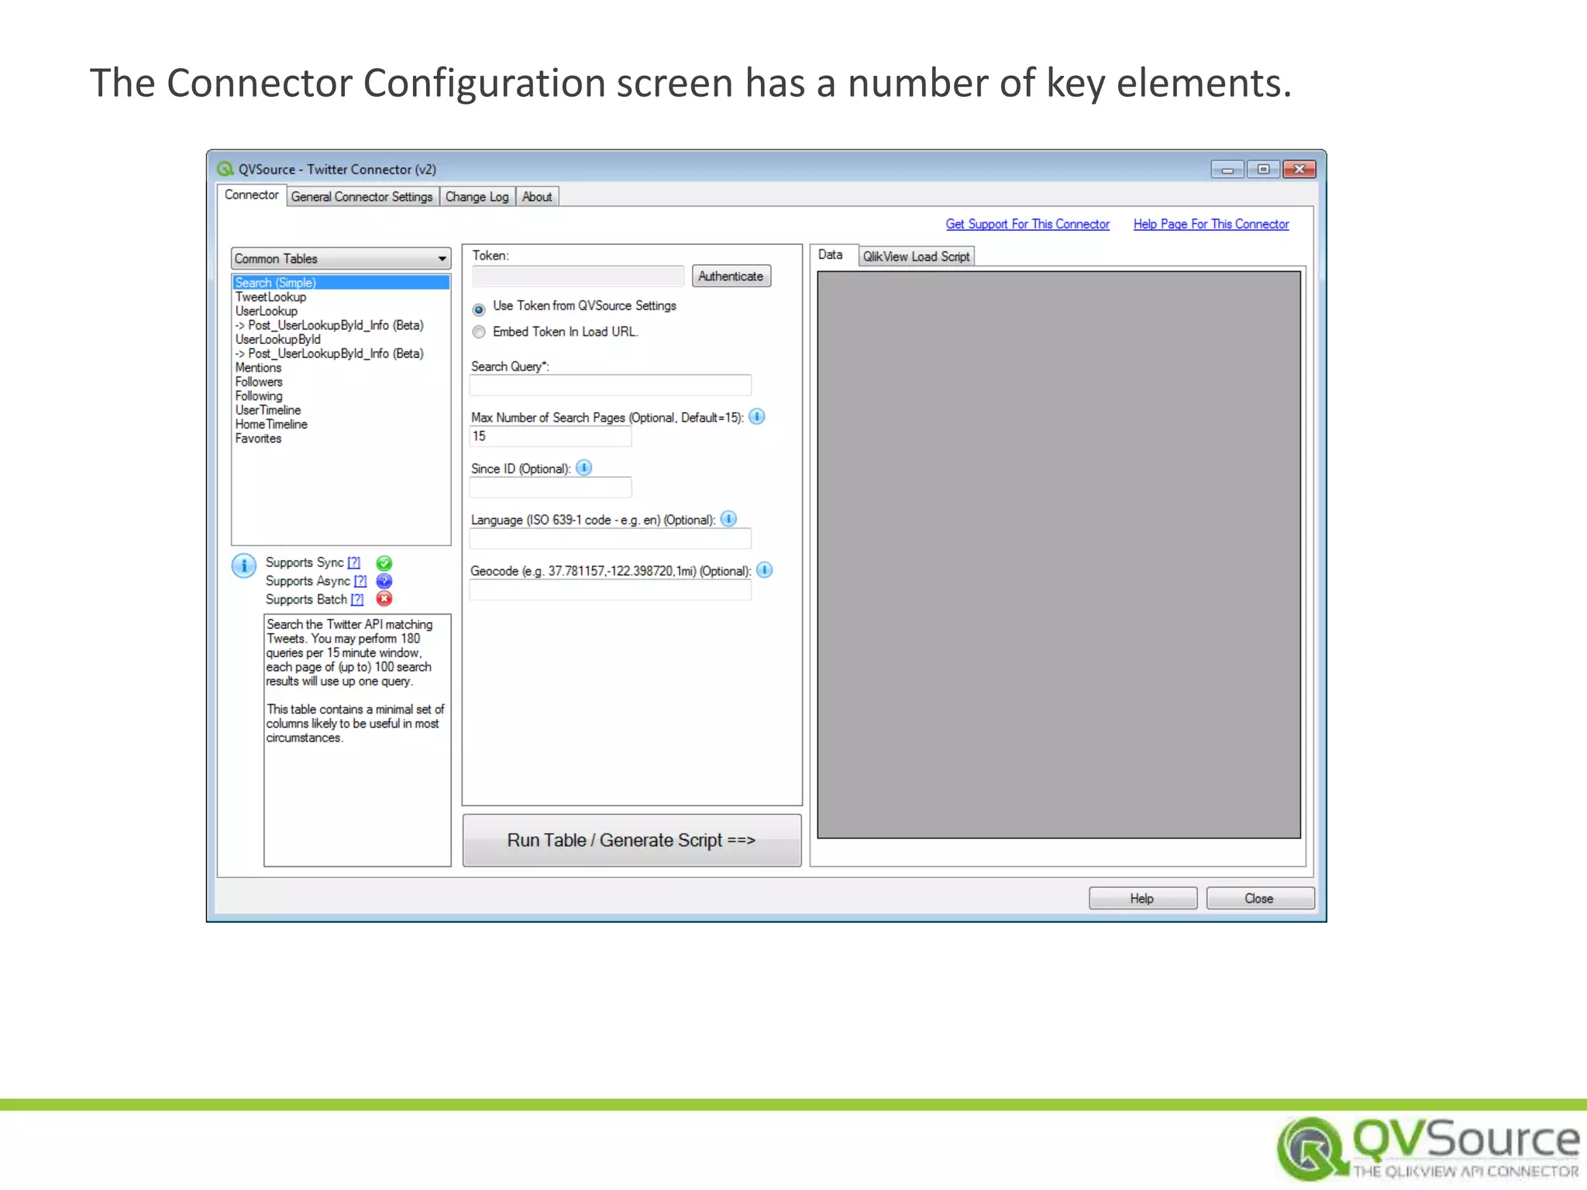This screenshot has width=1587, height=1190.
Task: Open the Change Log tab
Action: pos(477,197)
